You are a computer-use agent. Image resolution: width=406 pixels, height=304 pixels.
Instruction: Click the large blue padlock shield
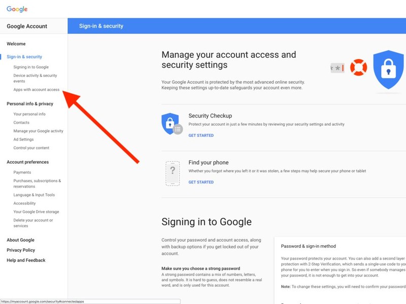coord(388,69)
